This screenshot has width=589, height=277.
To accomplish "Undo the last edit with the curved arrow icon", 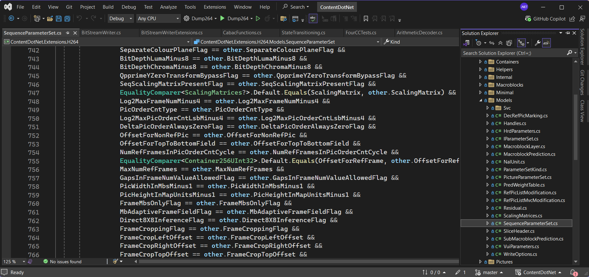I will point(79,18).
